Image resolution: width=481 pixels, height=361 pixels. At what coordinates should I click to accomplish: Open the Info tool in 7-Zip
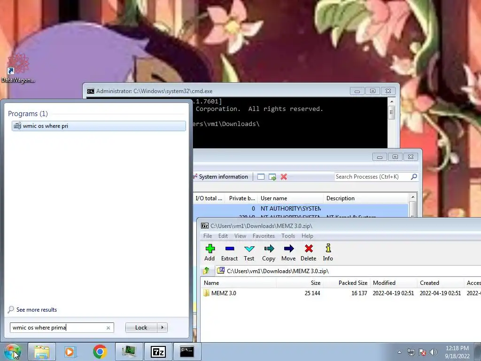(x=328, y=252)
